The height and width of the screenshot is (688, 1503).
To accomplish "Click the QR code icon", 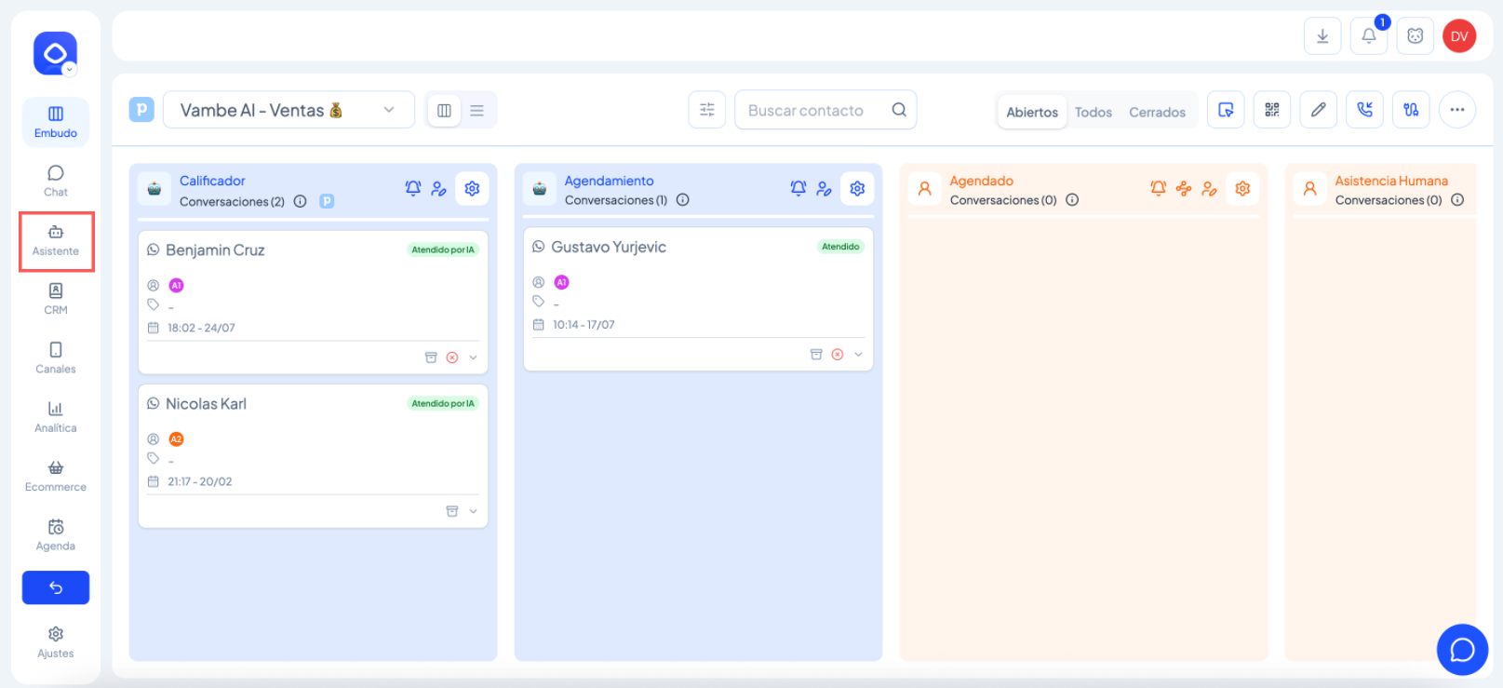I will [1271, 110].
